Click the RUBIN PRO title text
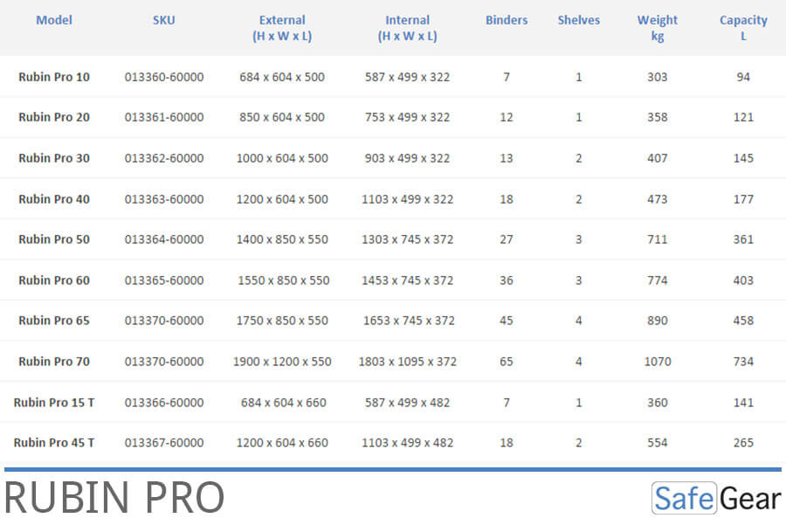 point(114,499)
